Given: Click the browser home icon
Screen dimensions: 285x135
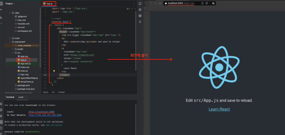Looking at the screenshot, I should (x=160, y=3).
